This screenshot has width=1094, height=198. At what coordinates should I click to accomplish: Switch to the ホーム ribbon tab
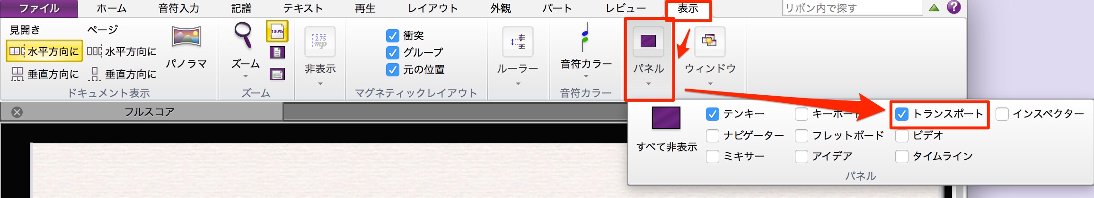point(112,8)
